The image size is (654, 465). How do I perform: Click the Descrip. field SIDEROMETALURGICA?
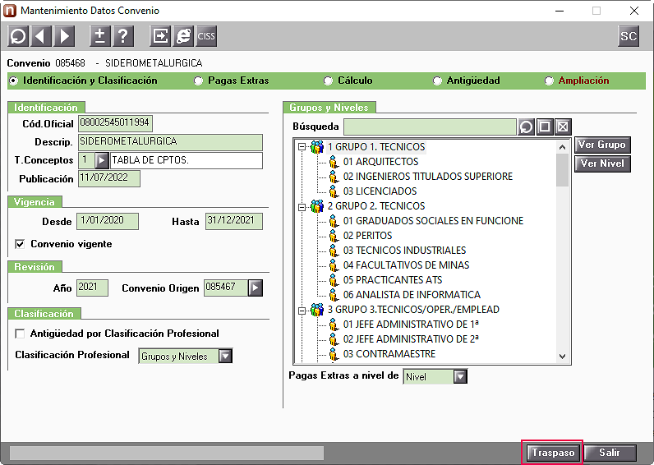coord(171,142)
